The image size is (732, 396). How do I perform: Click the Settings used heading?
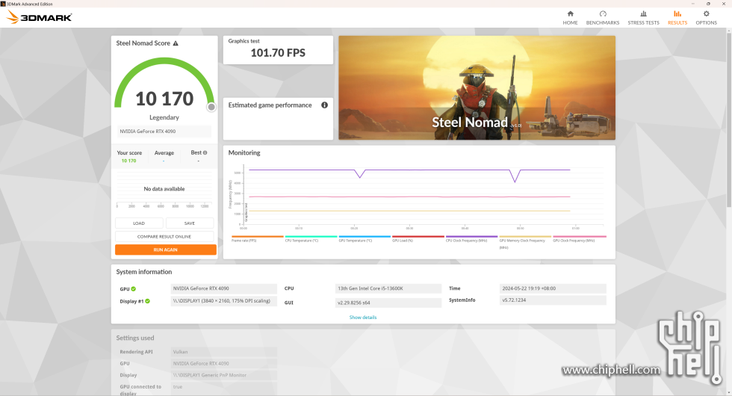click(x=135, y=338)
